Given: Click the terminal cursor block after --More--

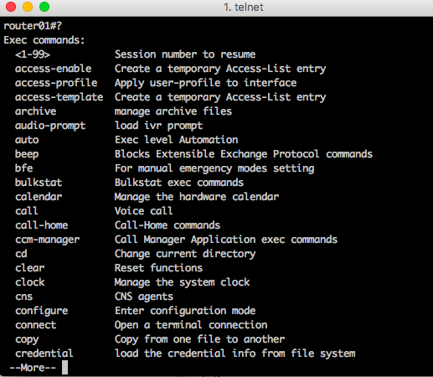Looking at the screenshot, I should point(64,368).
